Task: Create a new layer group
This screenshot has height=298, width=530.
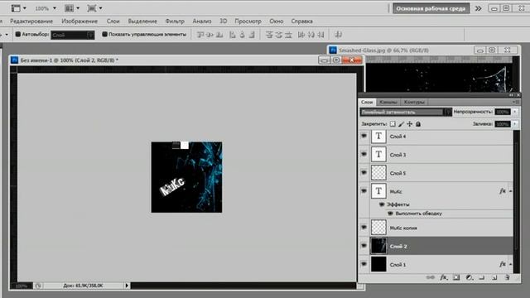Action: click(x=482, y=277)
